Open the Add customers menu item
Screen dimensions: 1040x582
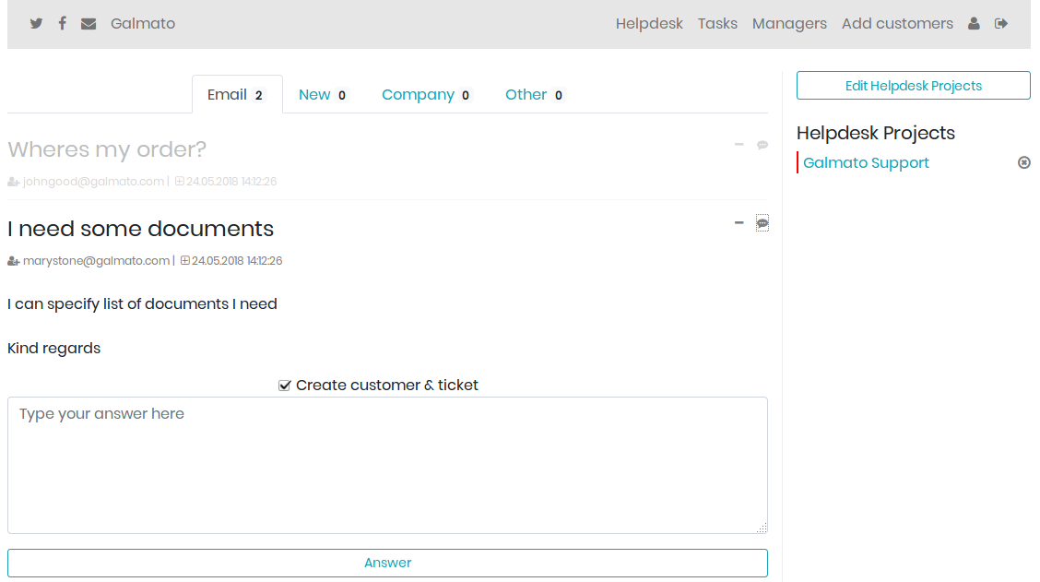897,23
